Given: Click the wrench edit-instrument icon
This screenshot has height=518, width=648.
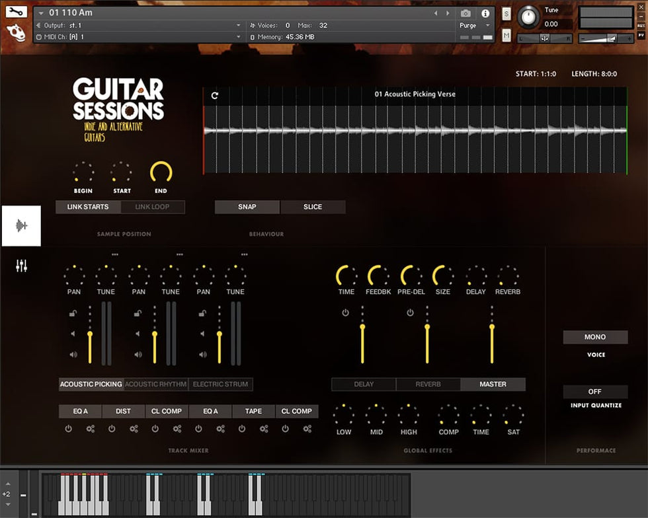Looking at the screenshot, I should 17,12.
